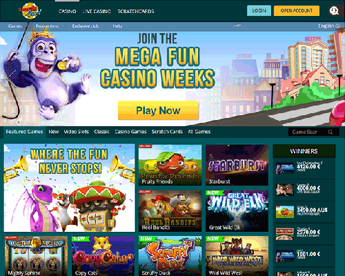This screenshot has height=276, width=345.
Task: Open the Starburst game thumbnail
Action: 237,165
